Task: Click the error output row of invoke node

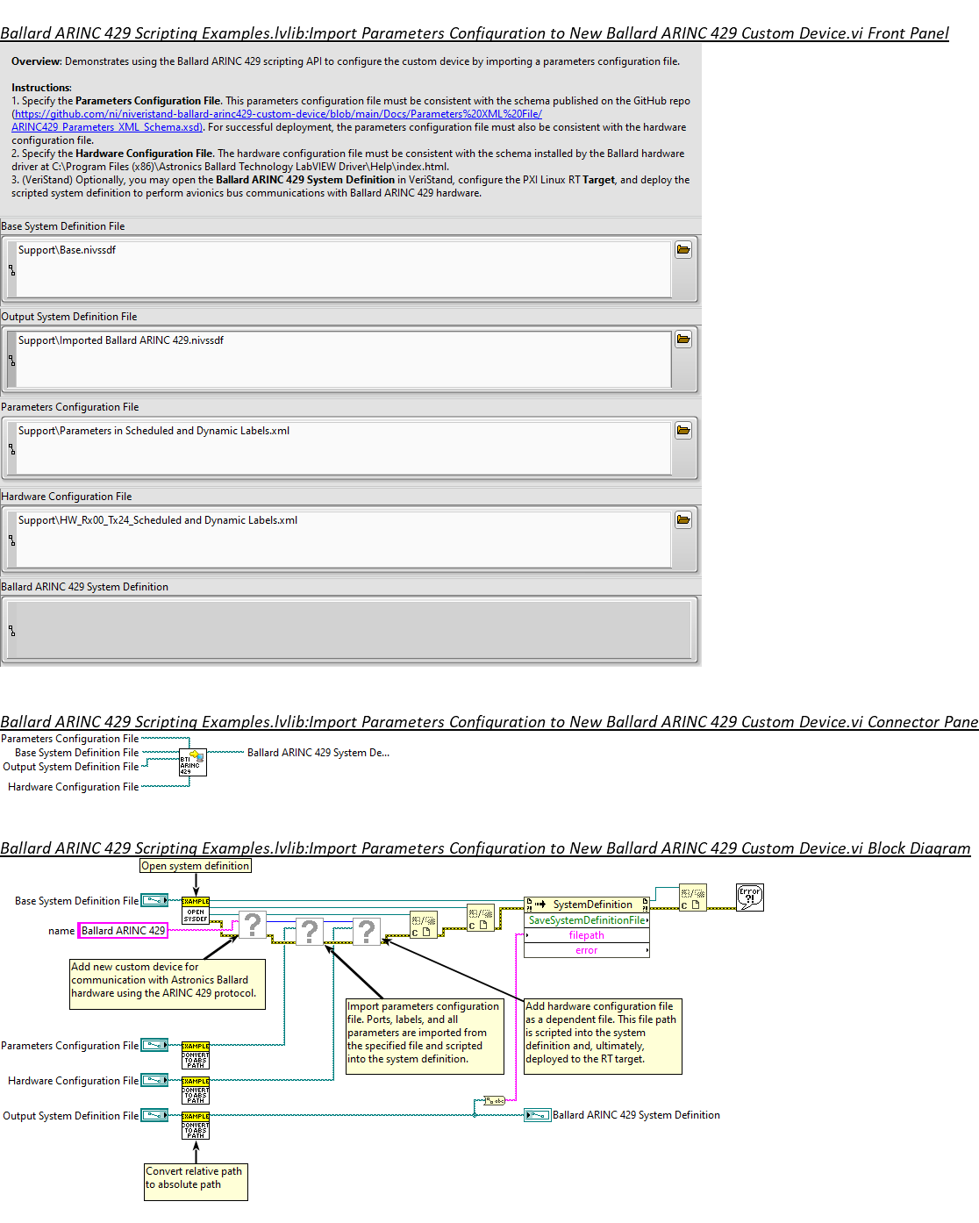Action: [x=587, y=950]
